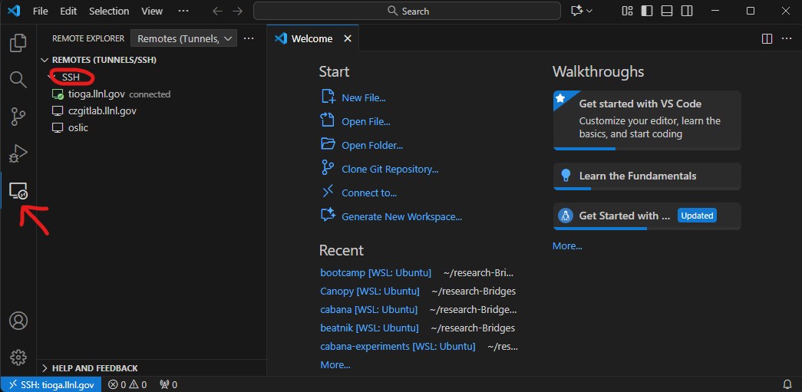Open Remote Explorer More Actions ellipsis
This screenshot has width=802, height=392.
pyautogui.click(x=249, y=38)
